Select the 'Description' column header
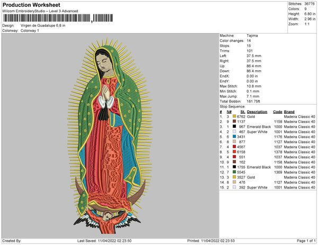The height and width of the screenshot is (245, 318). click(257, 112)
